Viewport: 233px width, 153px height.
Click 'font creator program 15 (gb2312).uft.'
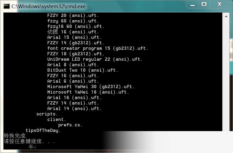pos(98,48)
